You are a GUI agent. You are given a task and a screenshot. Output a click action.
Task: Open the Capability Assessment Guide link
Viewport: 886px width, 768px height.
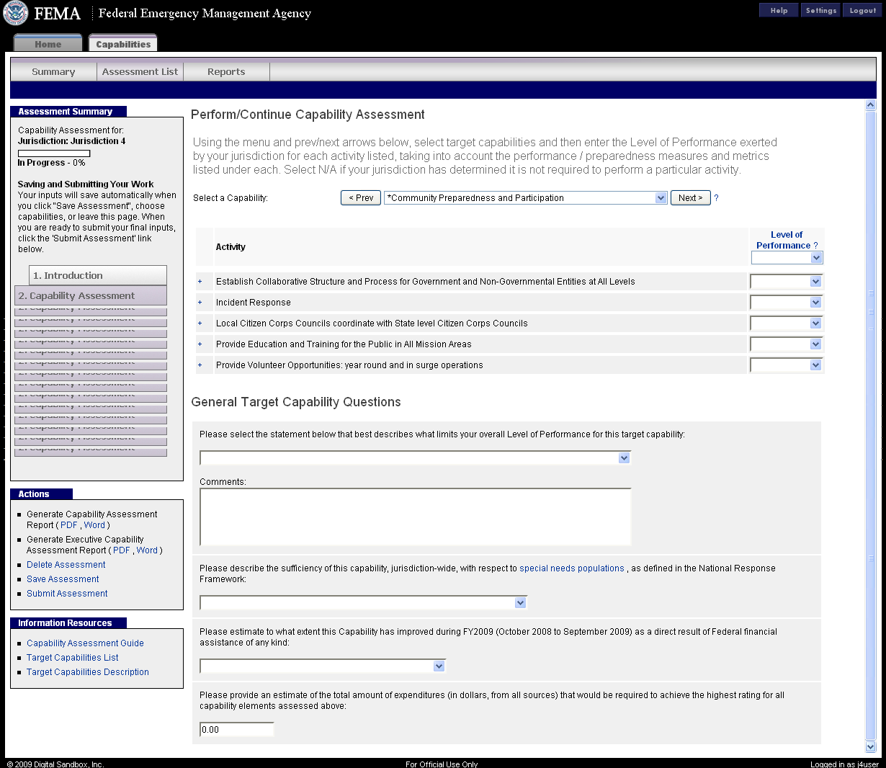click(x=85, y=643)
